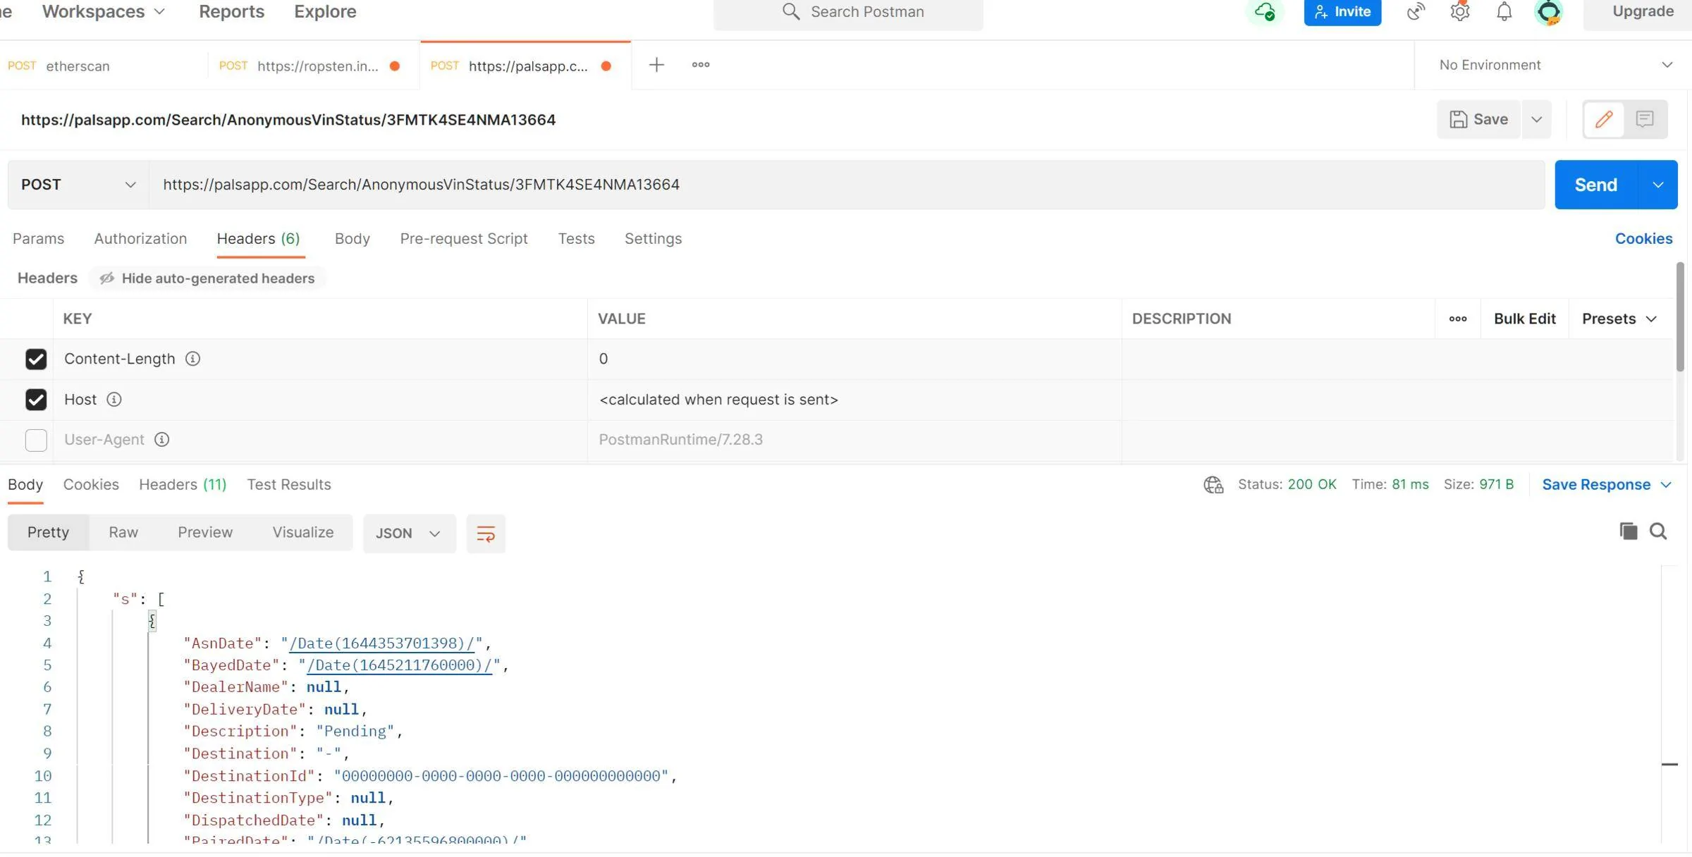Open the JSON format dropdown
This screenshot has width=1692, height=857.
pos(409,534)
